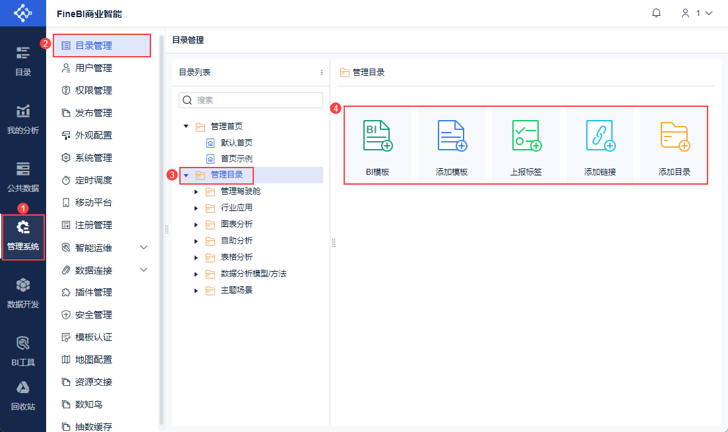The image size is (728, 432).
Task: Click the BI模板 add icon
Action: tap(377, 136)
